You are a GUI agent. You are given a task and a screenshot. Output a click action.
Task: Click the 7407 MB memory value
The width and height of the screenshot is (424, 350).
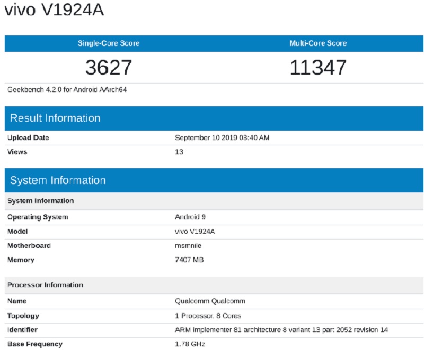pos(189,260)
